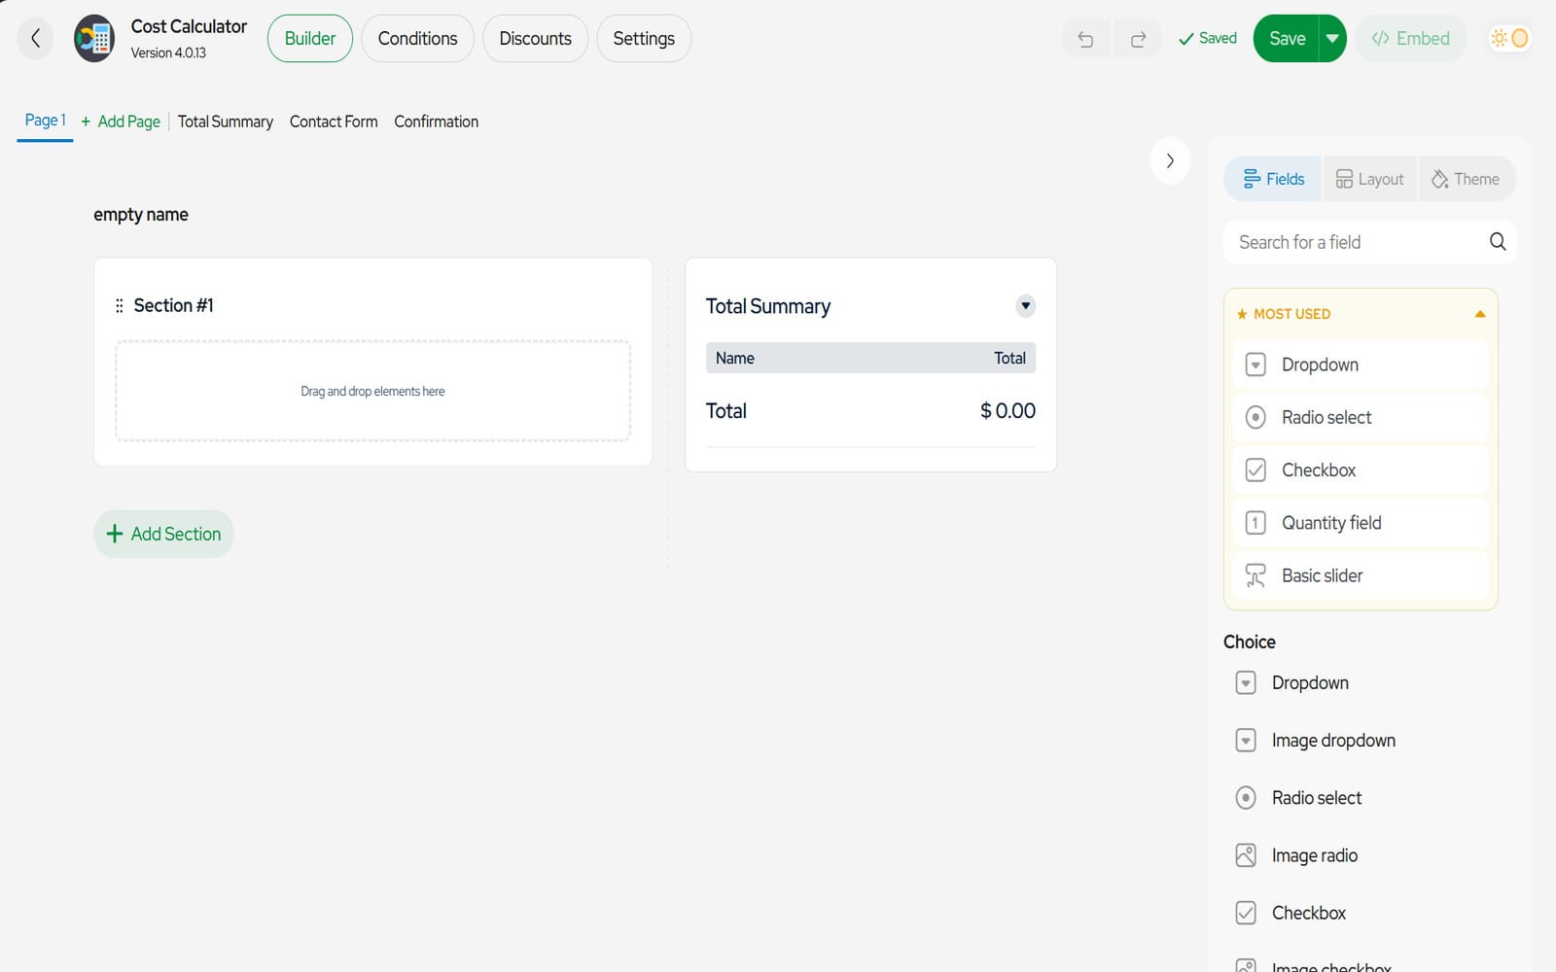Choose Checkbox icon under Choice
The image size is (1556, 972).
1246,913
